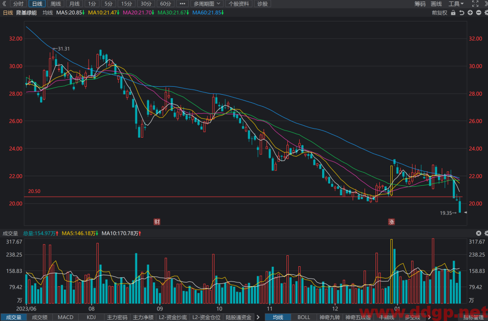
Task: Select the 周线 weekly period tab
Action: [56, 4]
